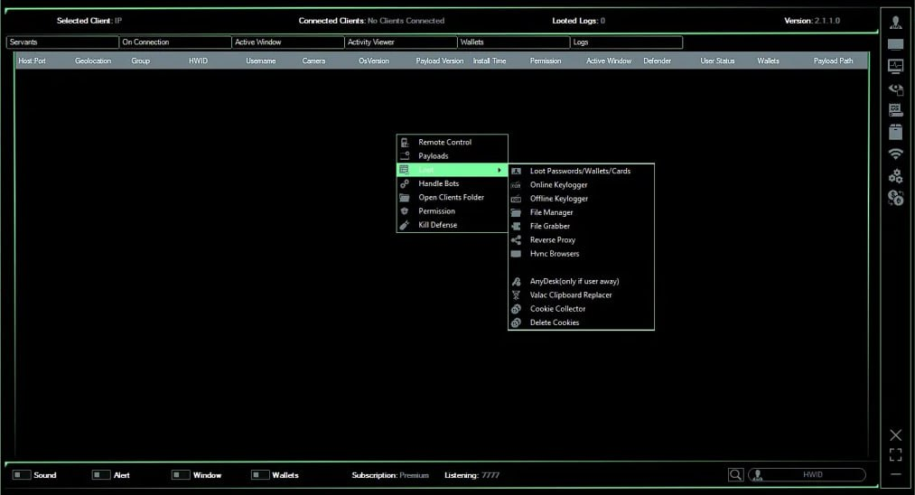Click the Permission shield icon
The image size is (915, 495).
(405, 210)
